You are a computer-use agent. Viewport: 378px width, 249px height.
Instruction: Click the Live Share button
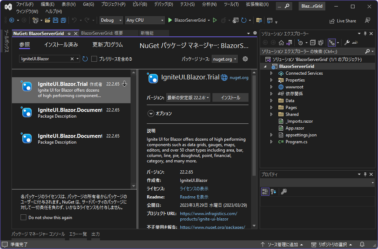pos(343,21)
